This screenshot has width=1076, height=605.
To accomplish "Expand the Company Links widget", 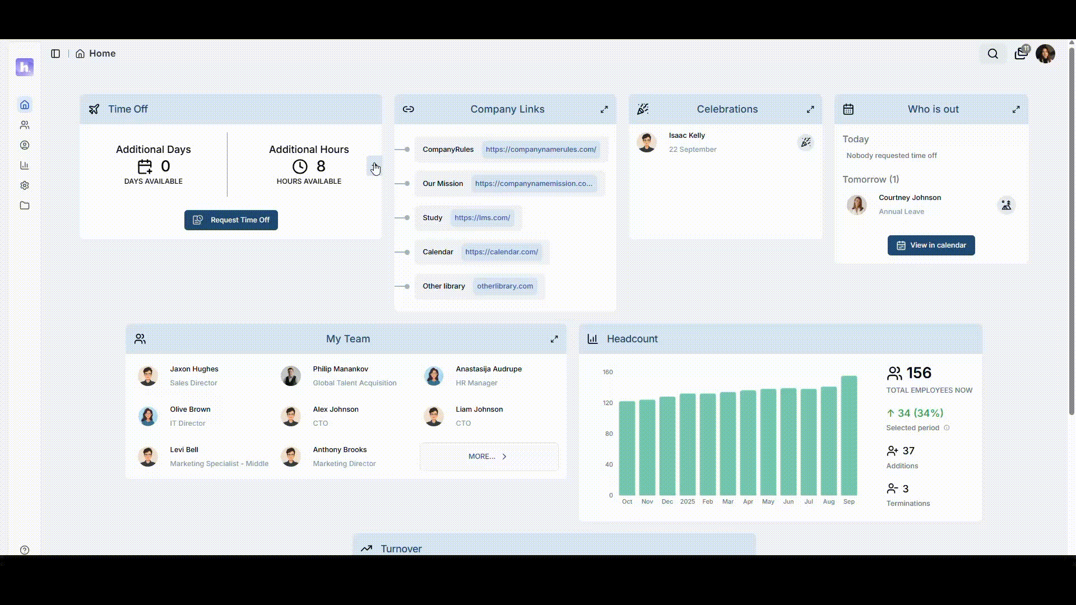I will [604, 109].
